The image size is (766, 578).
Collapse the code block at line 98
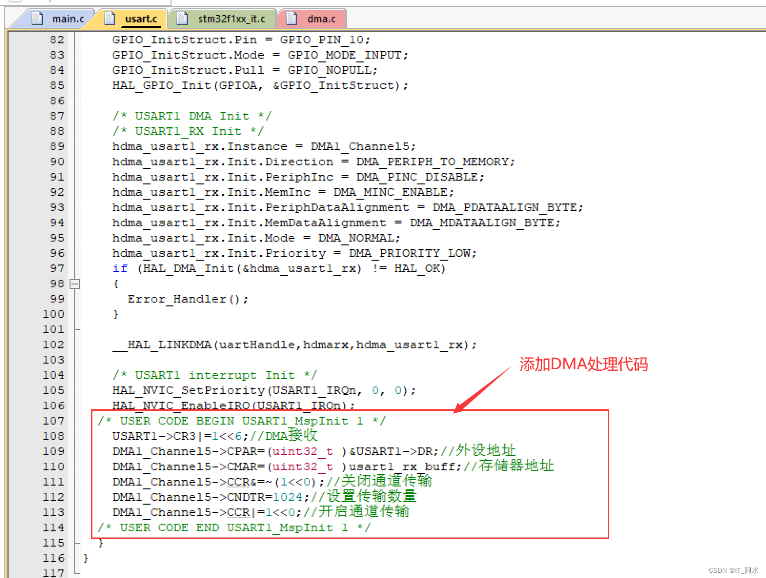(75, 284)
